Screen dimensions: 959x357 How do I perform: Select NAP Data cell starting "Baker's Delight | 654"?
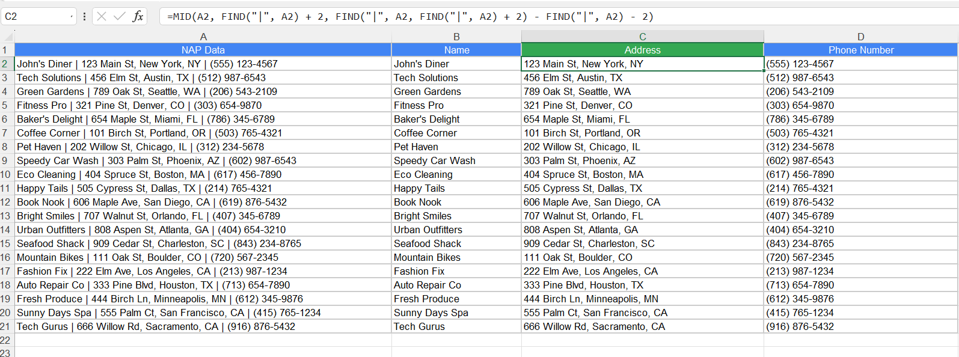[x=203, y=119]
